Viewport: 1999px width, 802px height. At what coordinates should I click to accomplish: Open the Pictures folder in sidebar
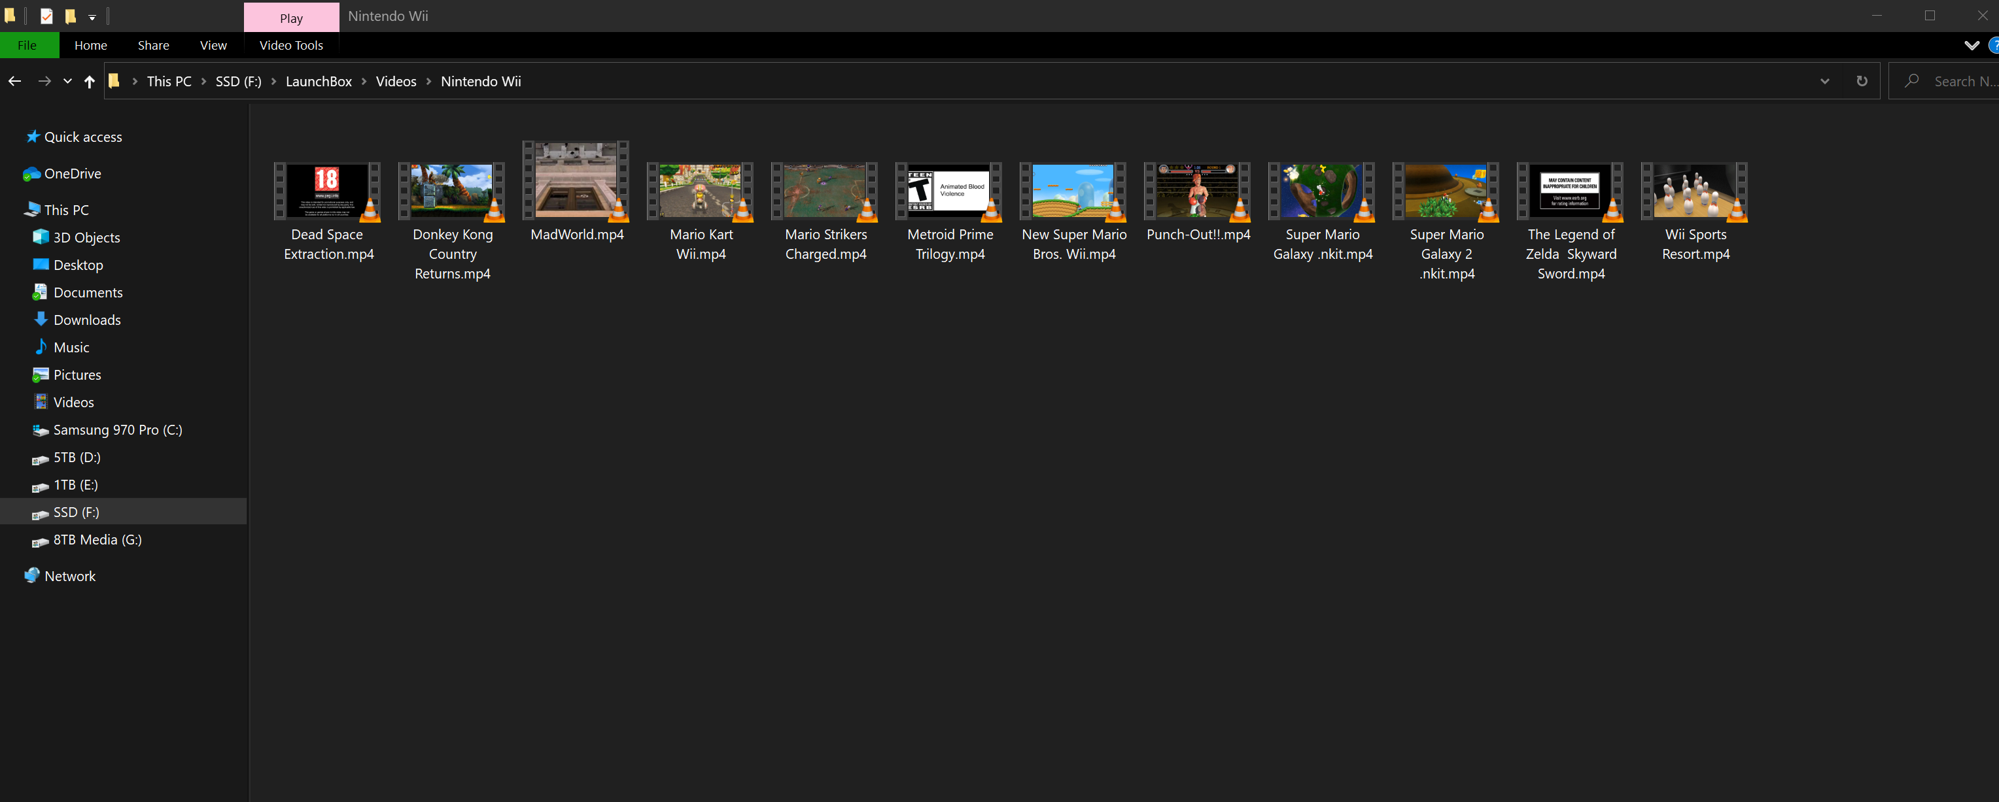(x=67, y=375)
